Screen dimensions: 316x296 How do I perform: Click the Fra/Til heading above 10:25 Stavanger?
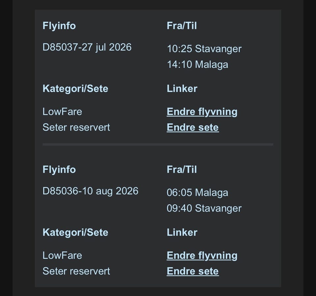(182, 26)
